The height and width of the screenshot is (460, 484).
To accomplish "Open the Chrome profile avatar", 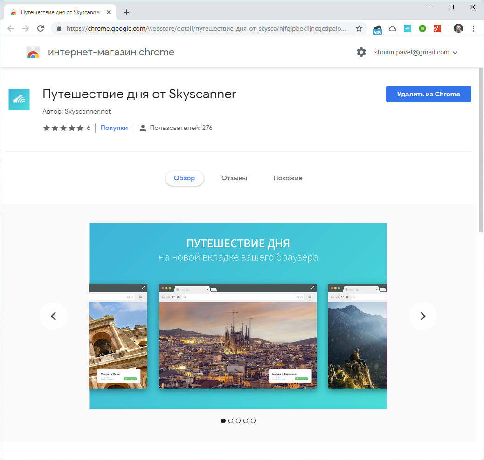I will (x=458, y=29).
